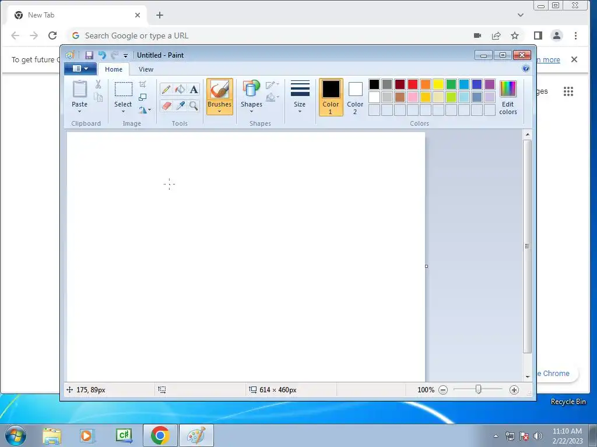Click the Save icon in quick access toolbar
The image size is (597, 447).
[x=89, y=55]
